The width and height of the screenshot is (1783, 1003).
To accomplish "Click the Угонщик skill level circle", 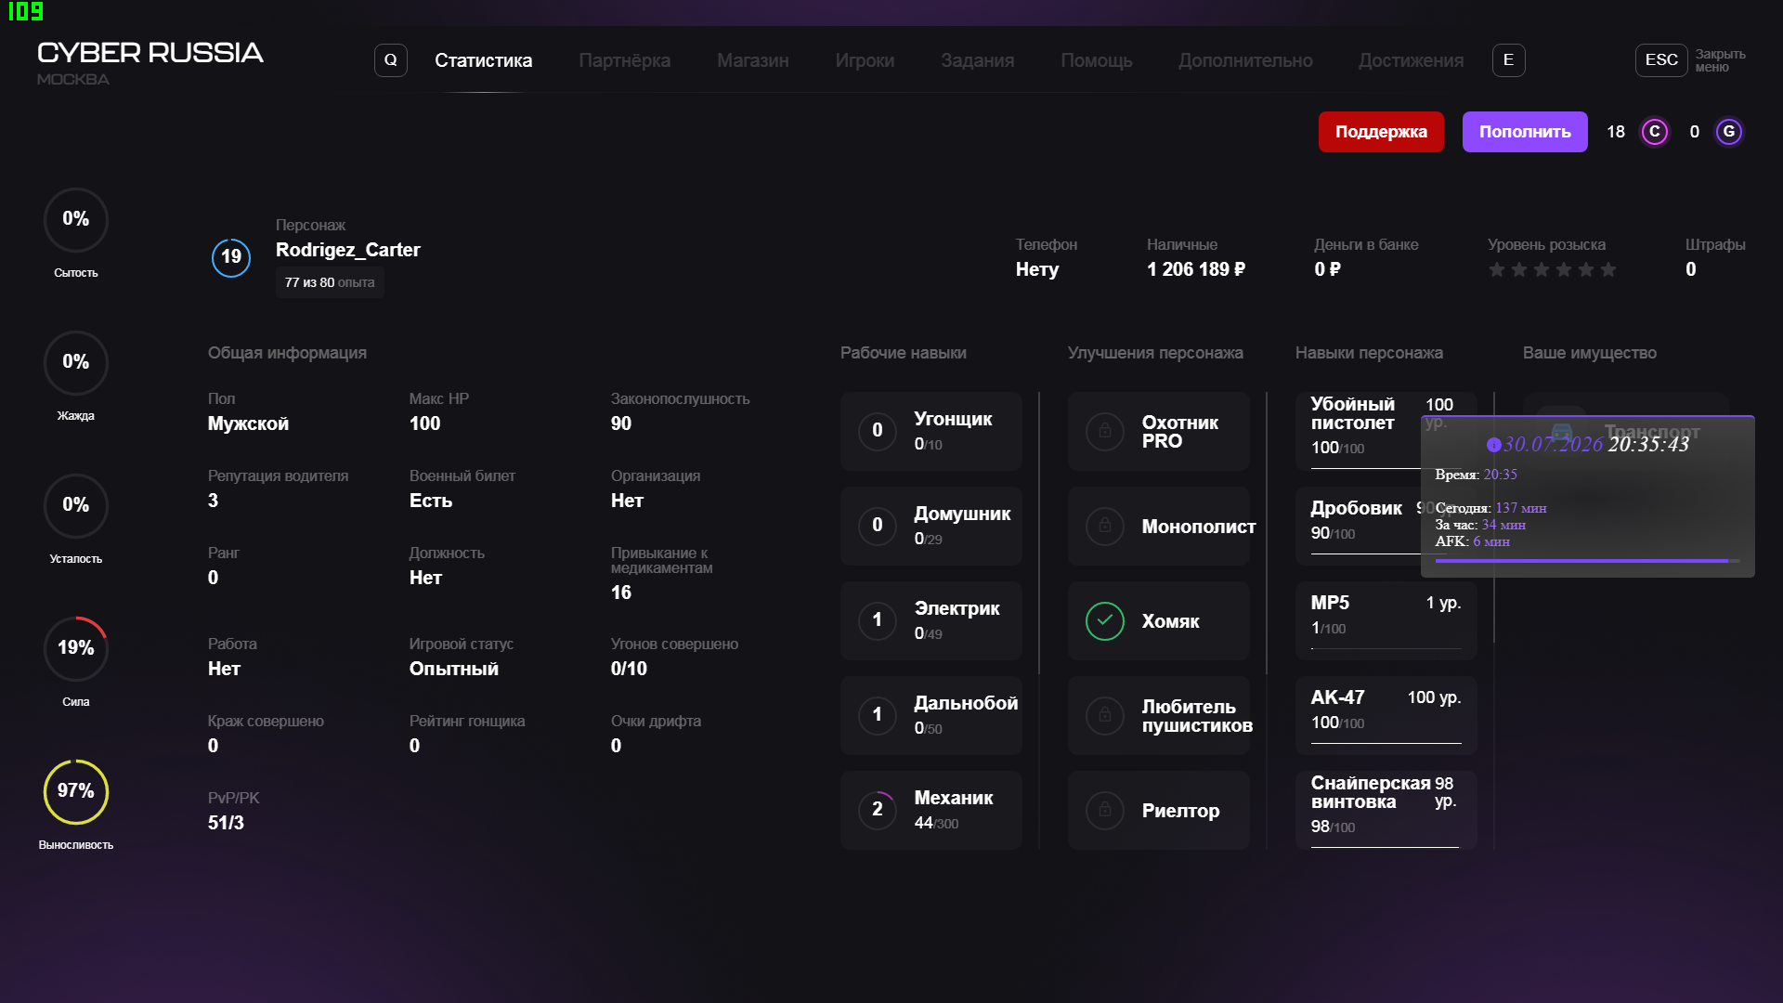I will [878, 432].
